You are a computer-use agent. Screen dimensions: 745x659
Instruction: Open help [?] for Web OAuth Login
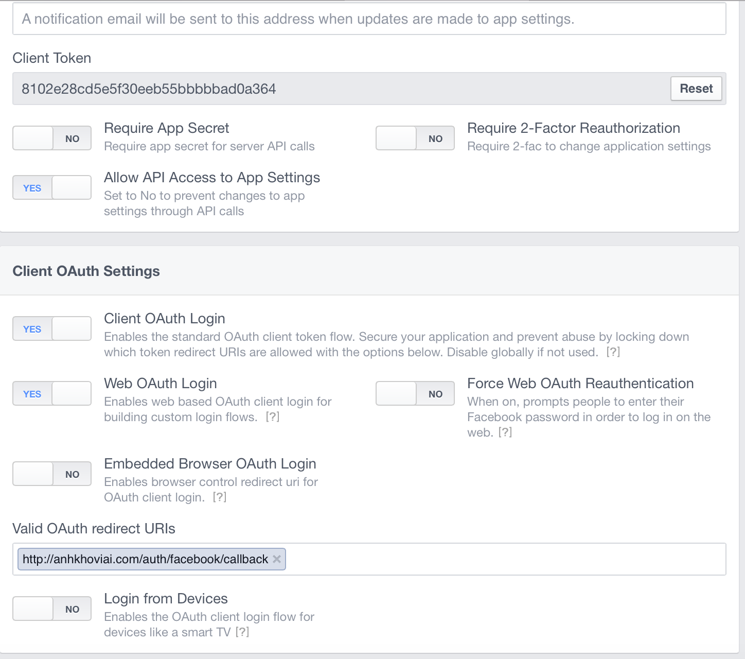[x=273, y=417]
